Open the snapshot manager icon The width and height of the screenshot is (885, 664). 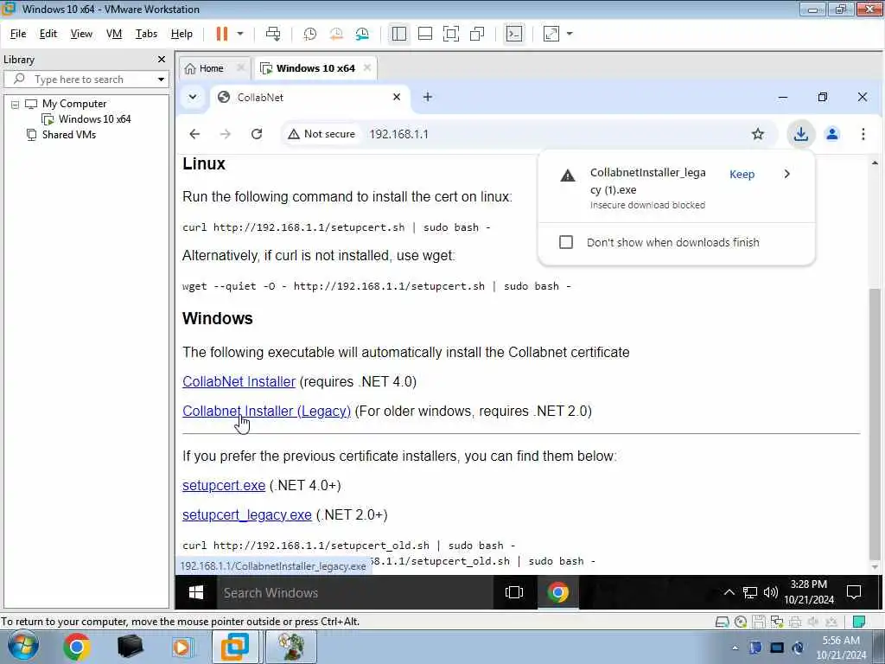pyautogui.click(x=362, y=34)
